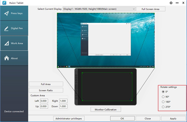Select the 0° rotation radio button
This screenshot has width=187, height=122.
point(163,92)
